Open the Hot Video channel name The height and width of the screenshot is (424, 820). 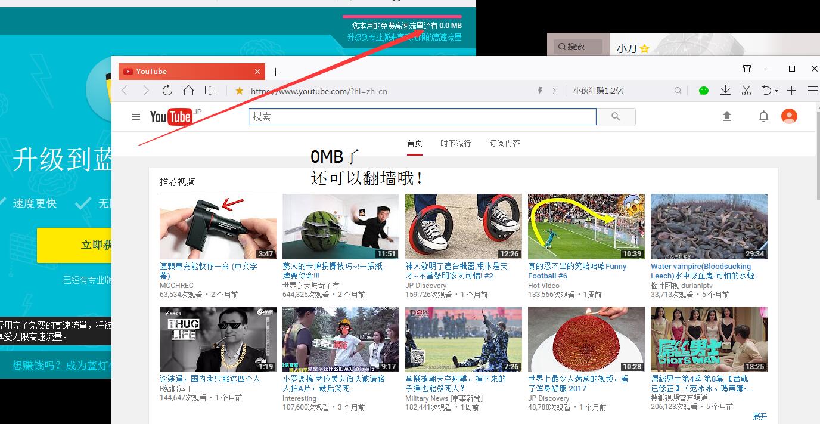click(x=543, y=286)
